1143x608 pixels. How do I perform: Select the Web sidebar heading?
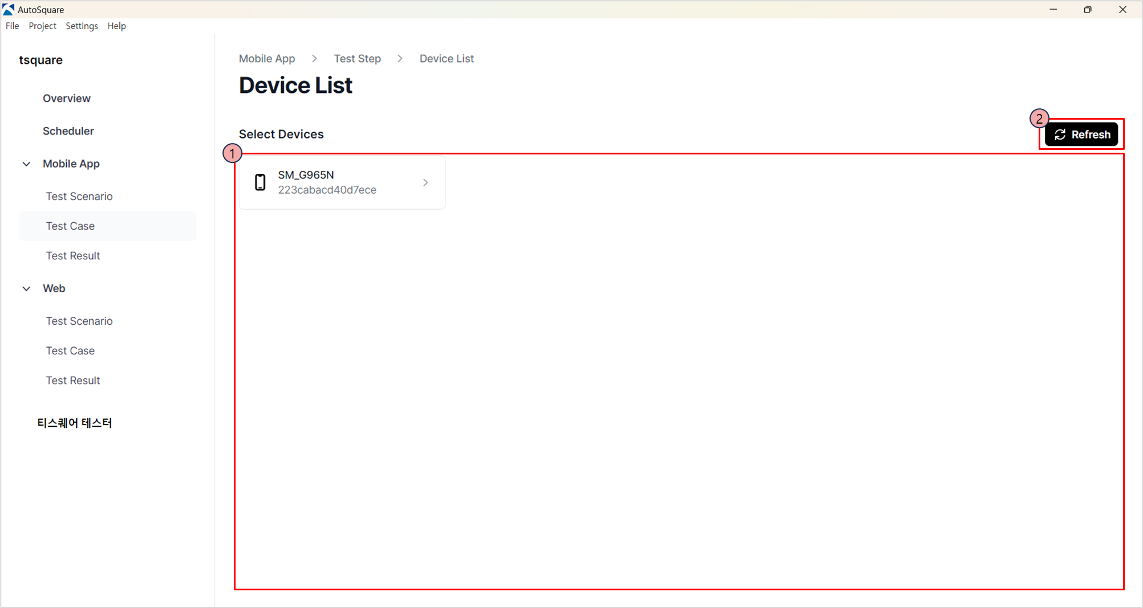pos(54,289)
